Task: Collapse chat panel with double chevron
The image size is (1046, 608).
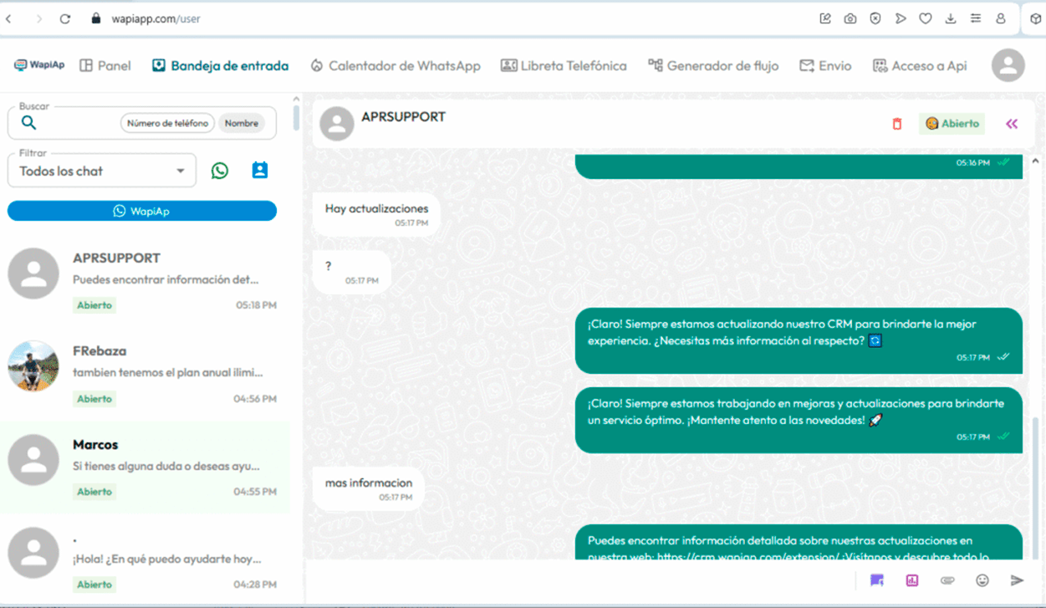Action: tap(1012, 124)
